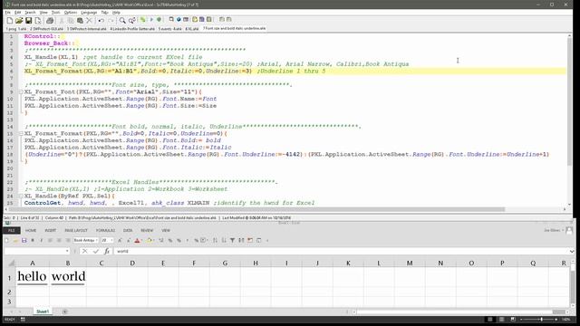Open the Excel Name Box dropdown arrow
The height and width of the screenshot is (326, 580).
[67, 252]
